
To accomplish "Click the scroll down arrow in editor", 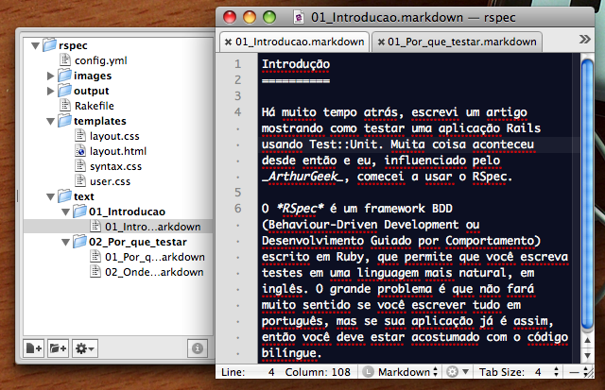I will (x=587, y=355).
